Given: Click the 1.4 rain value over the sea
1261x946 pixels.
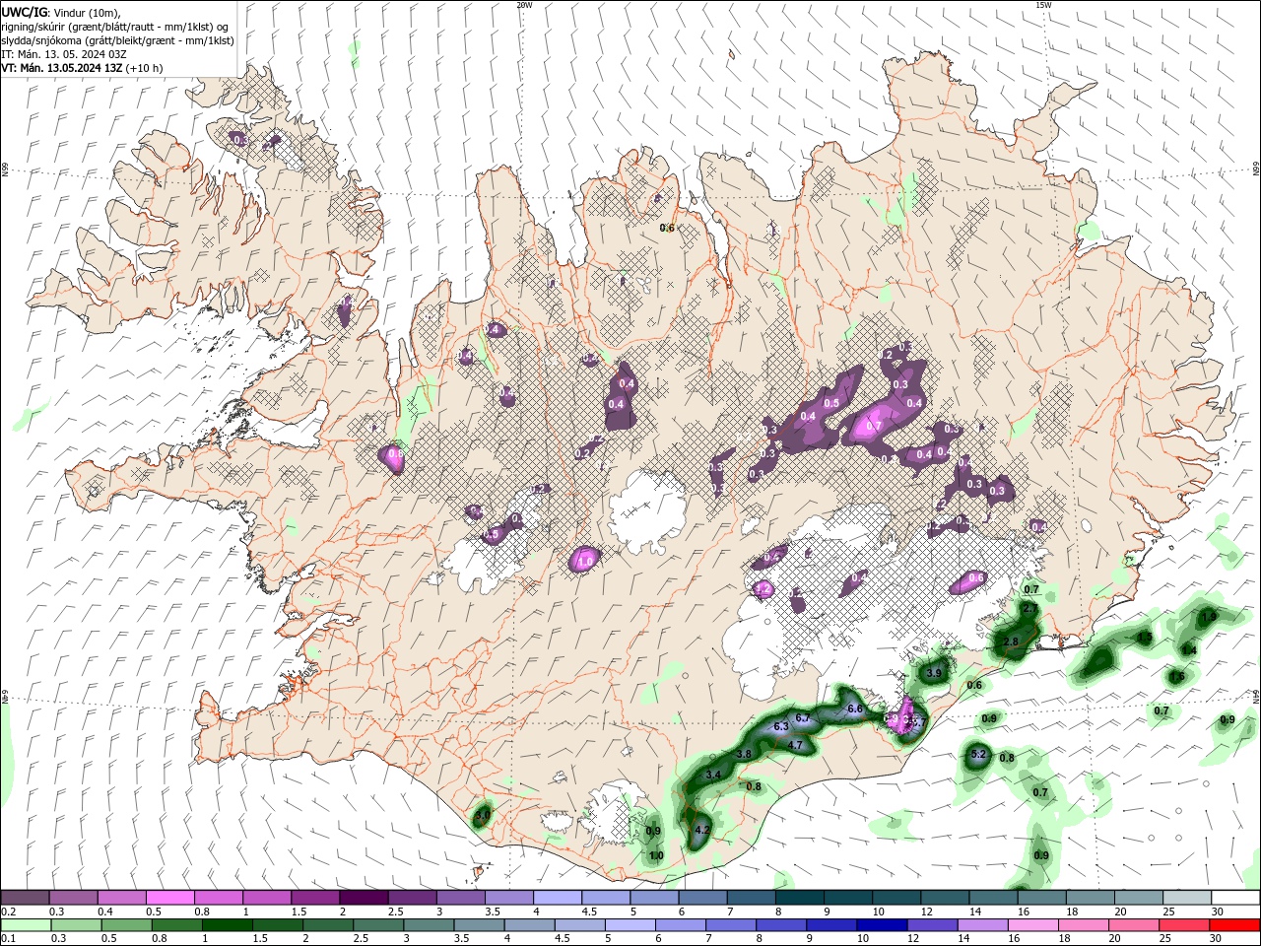Looking at the screenshot, I should point(1189,649).
